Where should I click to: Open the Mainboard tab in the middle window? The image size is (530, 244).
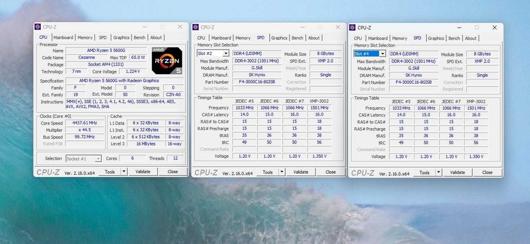[221, 38]
